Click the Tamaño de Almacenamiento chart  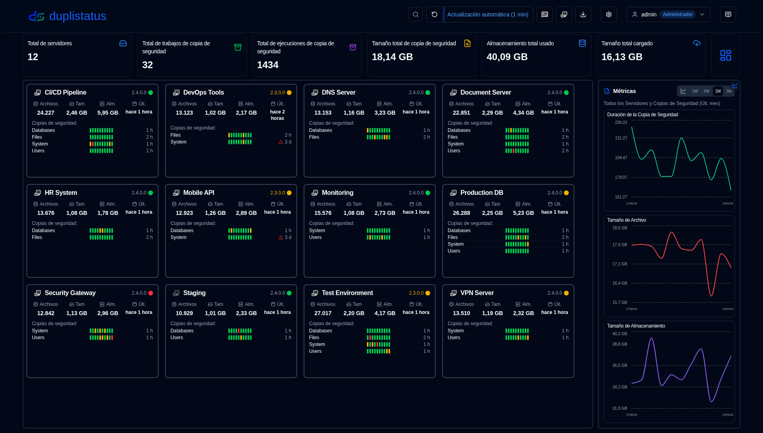pos(669,372)
